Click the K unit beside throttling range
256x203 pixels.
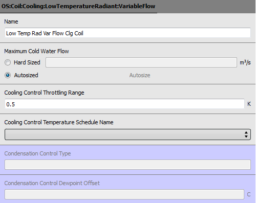249,104
